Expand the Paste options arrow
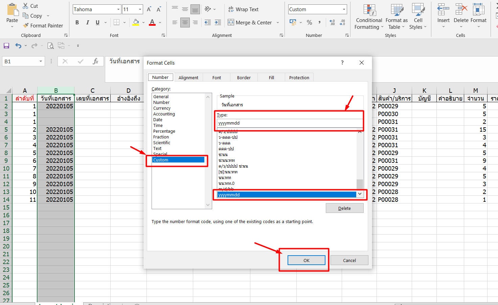498x305 pixels. point(12,27)
